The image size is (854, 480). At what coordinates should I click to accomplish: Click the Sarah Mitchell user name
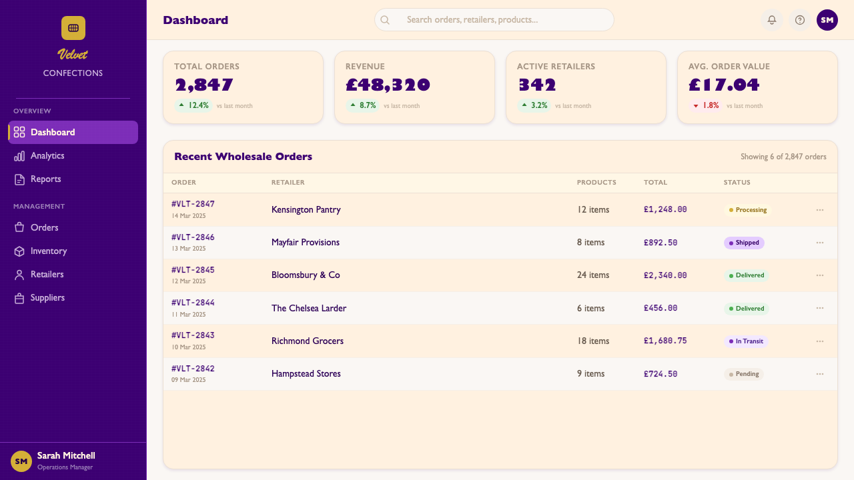[66, 456]
